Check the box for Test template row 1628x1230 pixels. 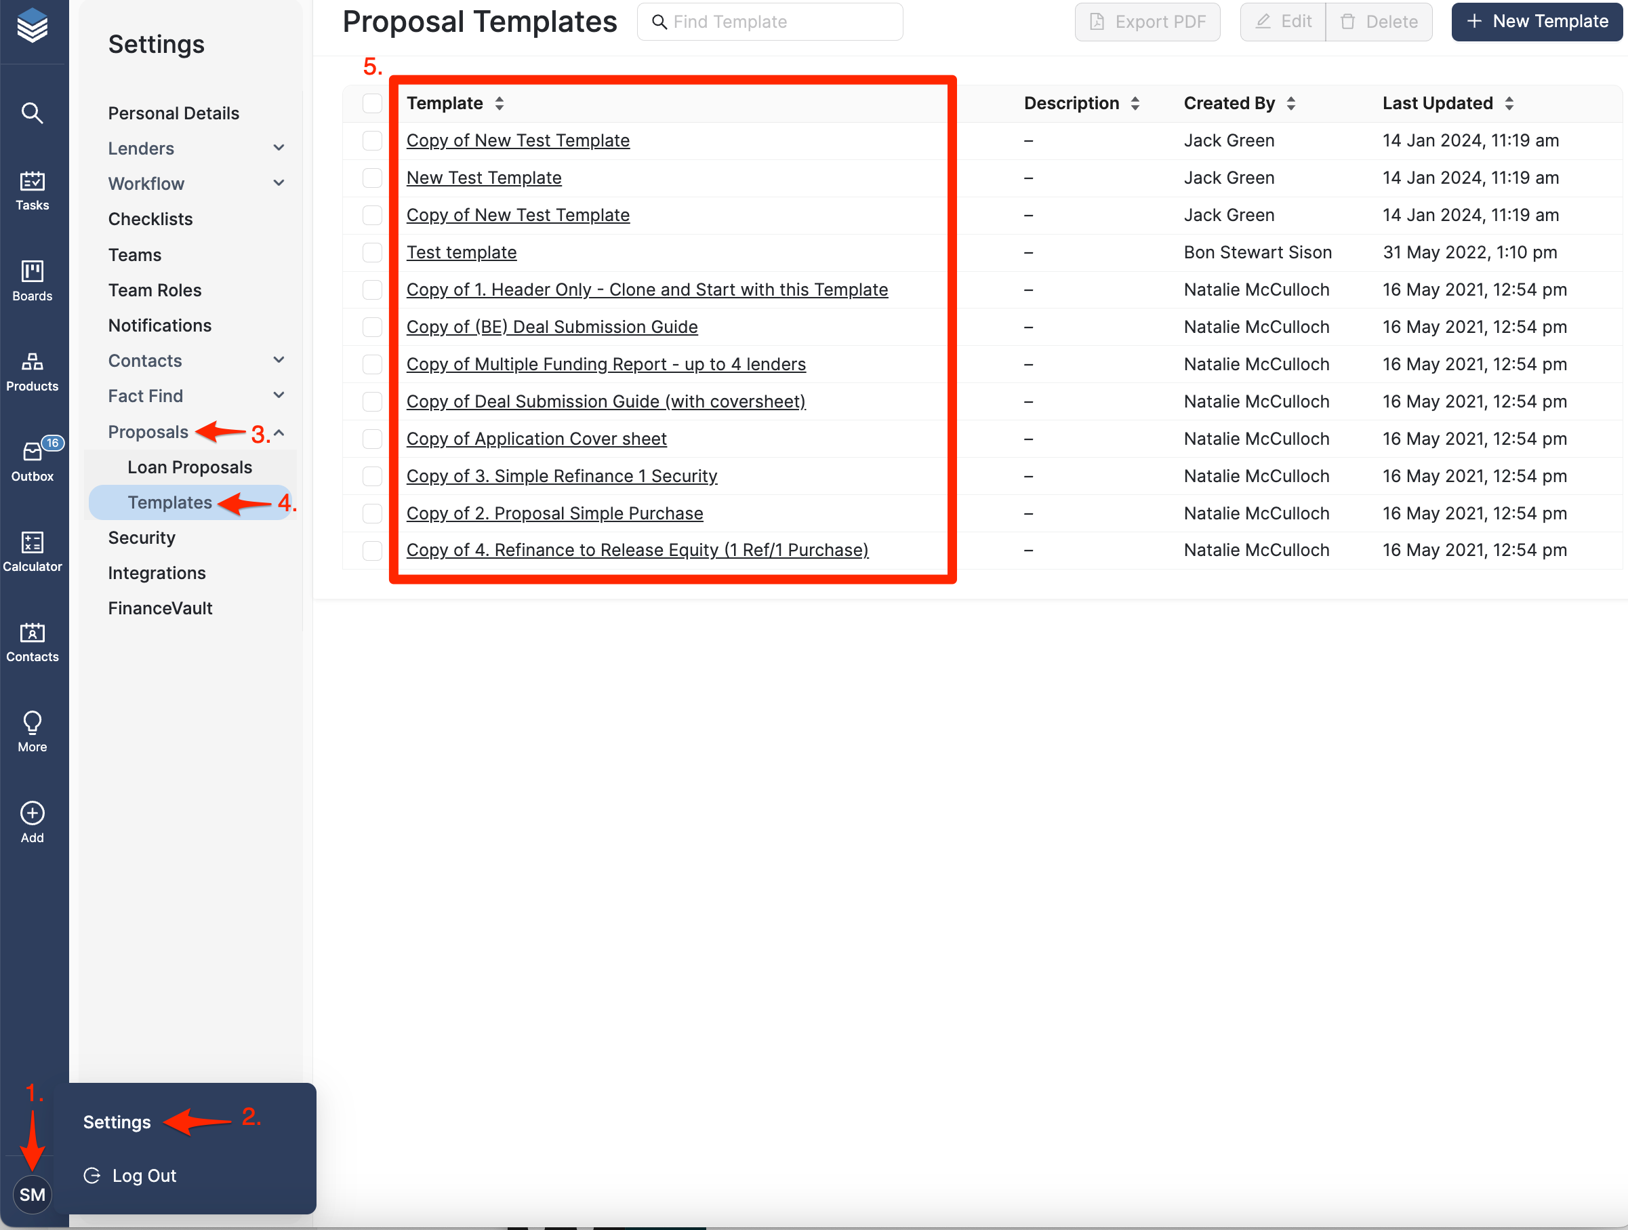click(x=372, y=252)
